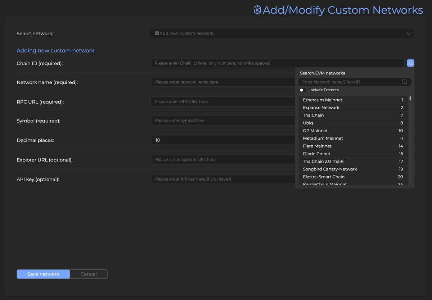432x300 pixels.
Task: Click the magnifier icon in EVM search field
Action: 405,82
